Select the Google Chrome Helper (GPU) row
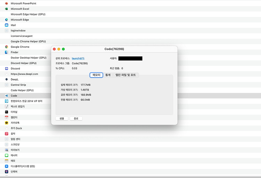The width and height of the screenshot is (261, 178). pos(130,41)
